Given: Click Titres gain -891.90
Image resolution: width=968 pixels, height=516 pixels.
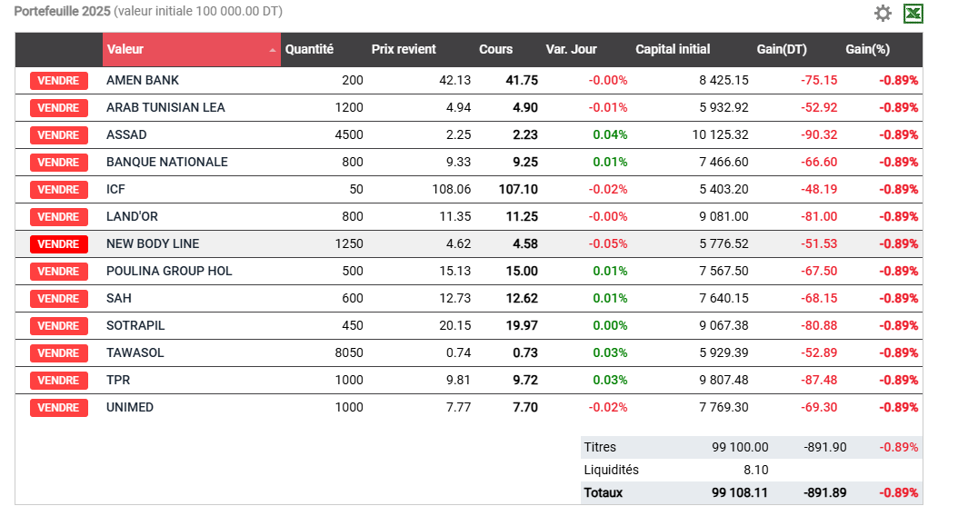Looking at the screenshot, I should (824, 447).
